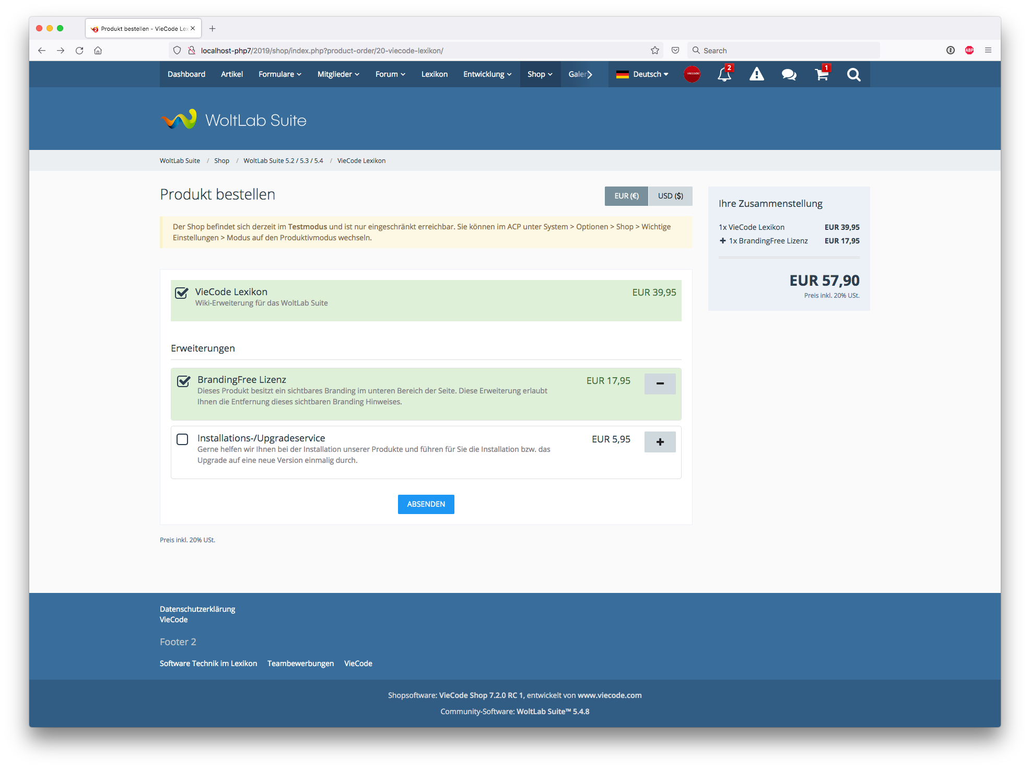This screenshot has height=769, width=1030.
Task: Click the magnifier search icon in navigation
Action: pos(853,75)
